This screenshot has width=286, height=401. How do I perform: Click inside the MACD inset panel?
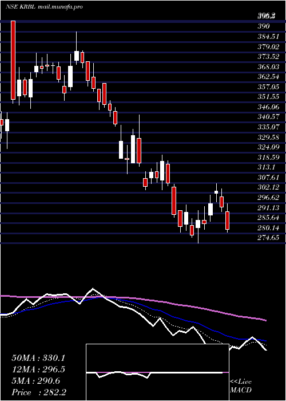(157, 372)
